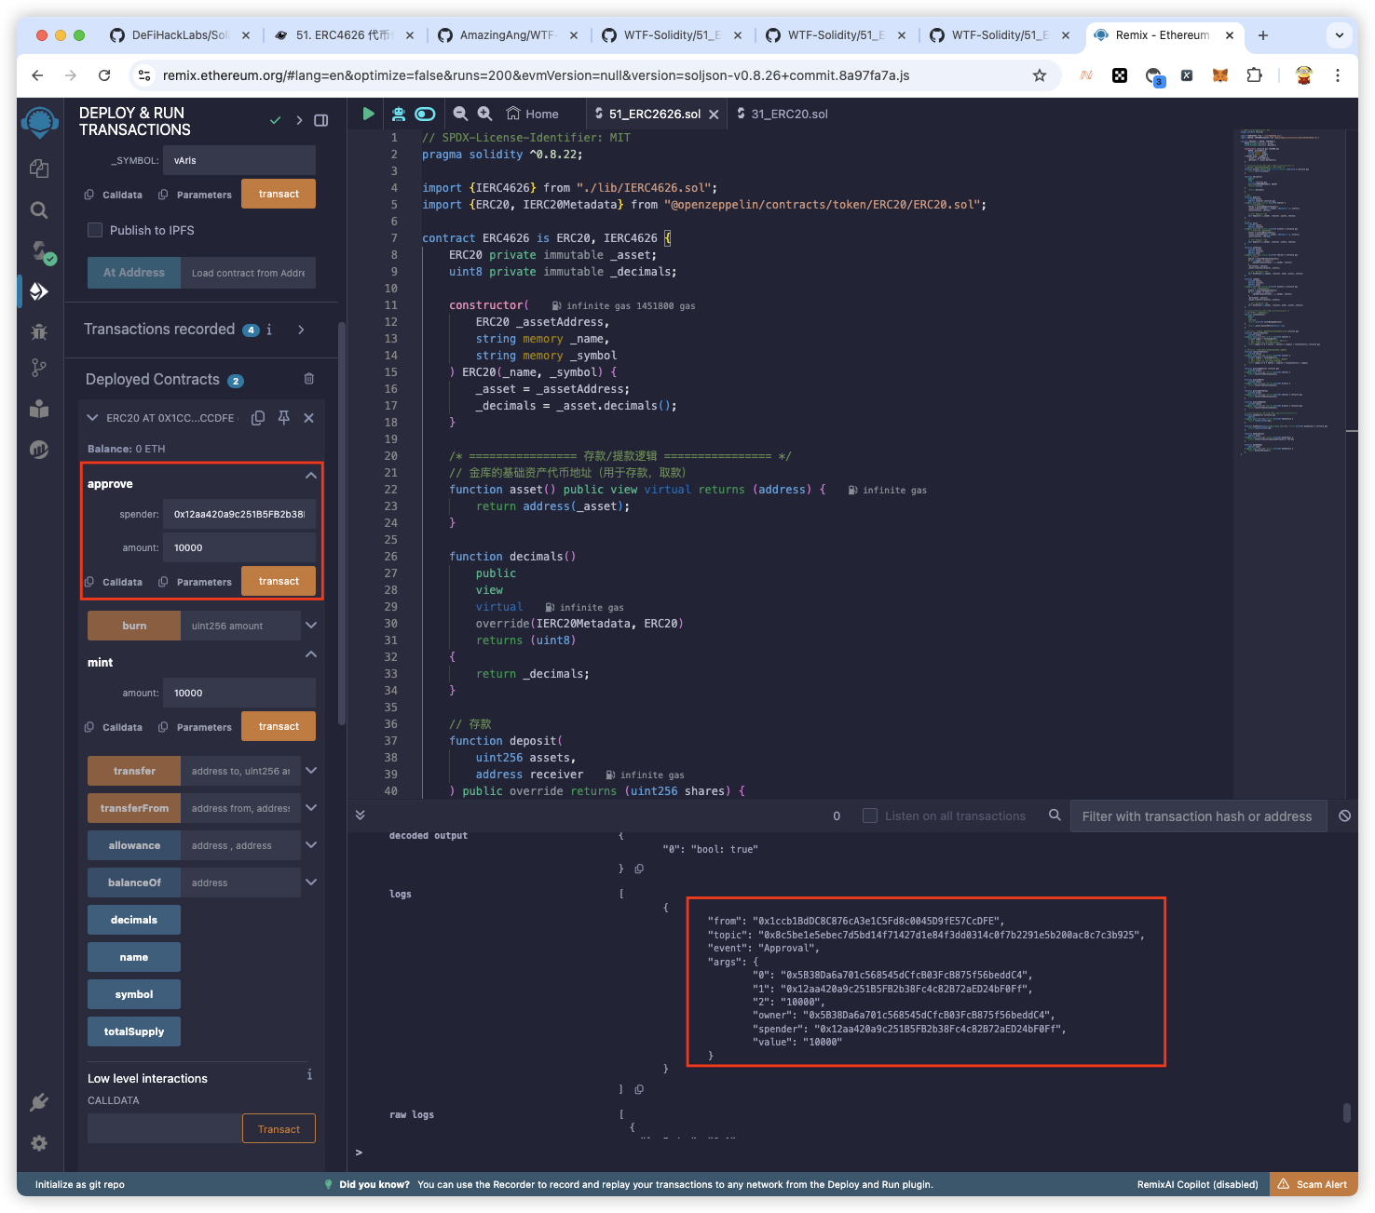Click transact under mint function
This screenshot has height=1213, width=1375.
point(279,726)
